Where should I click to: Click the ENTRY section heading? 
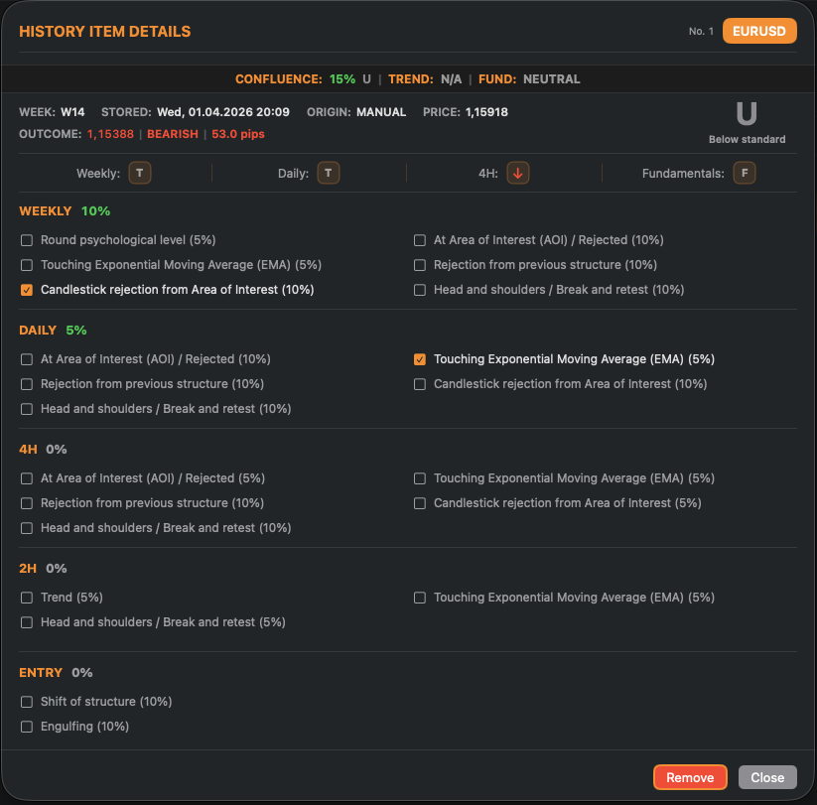(x=41, y=673)
